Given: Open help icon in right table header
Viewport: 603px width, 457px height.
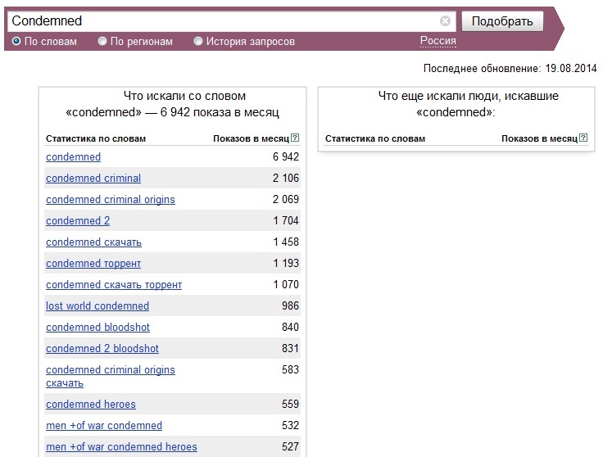Looking at the screenshot, I should [x=583, y=138].
